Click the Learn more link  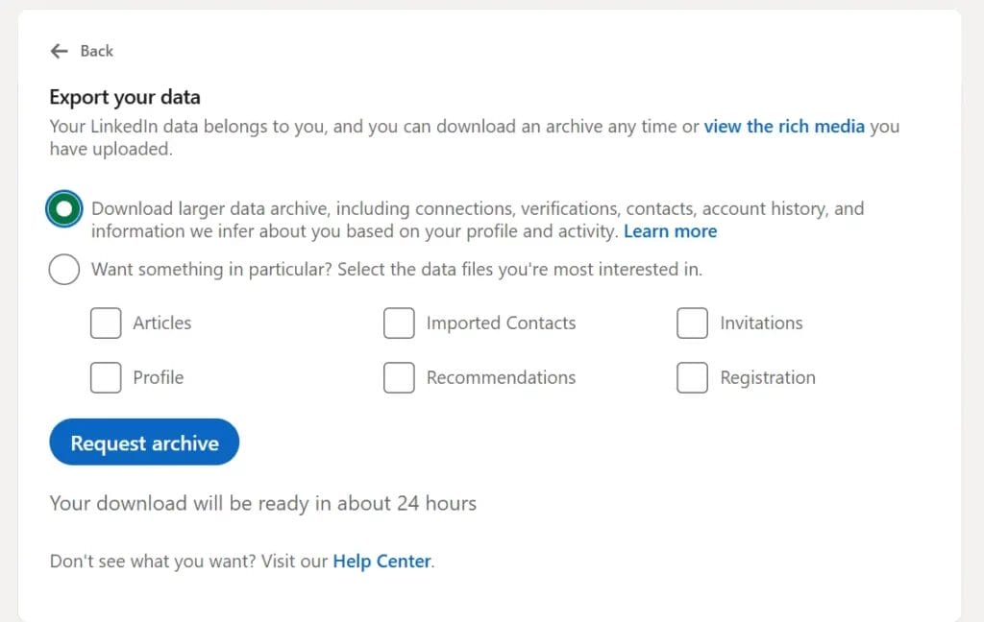[670, 230]
